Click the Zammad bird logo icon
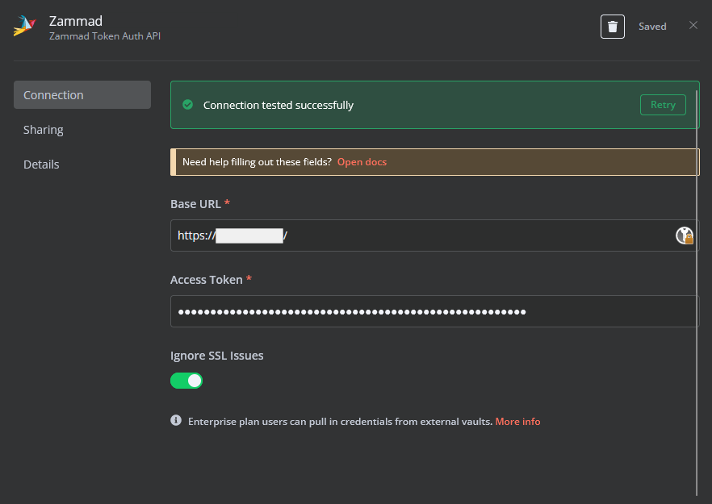 [x=24, y=26]
